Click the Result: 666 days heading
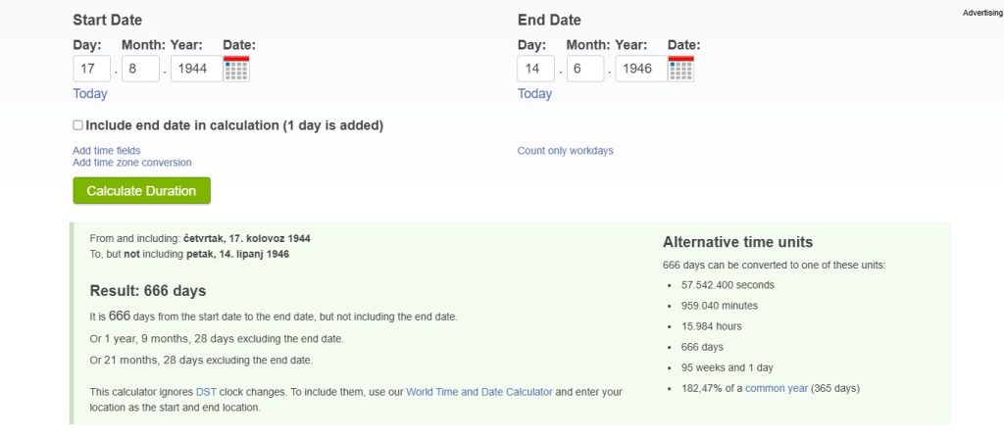This screenshot has width=1004, height=439. [147, 291]
